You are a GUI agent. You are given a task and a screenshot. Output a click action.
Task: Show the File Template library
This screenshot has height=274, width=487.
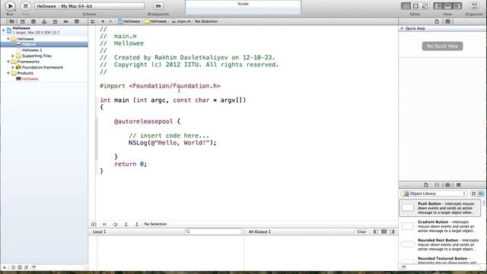(426, 185)
